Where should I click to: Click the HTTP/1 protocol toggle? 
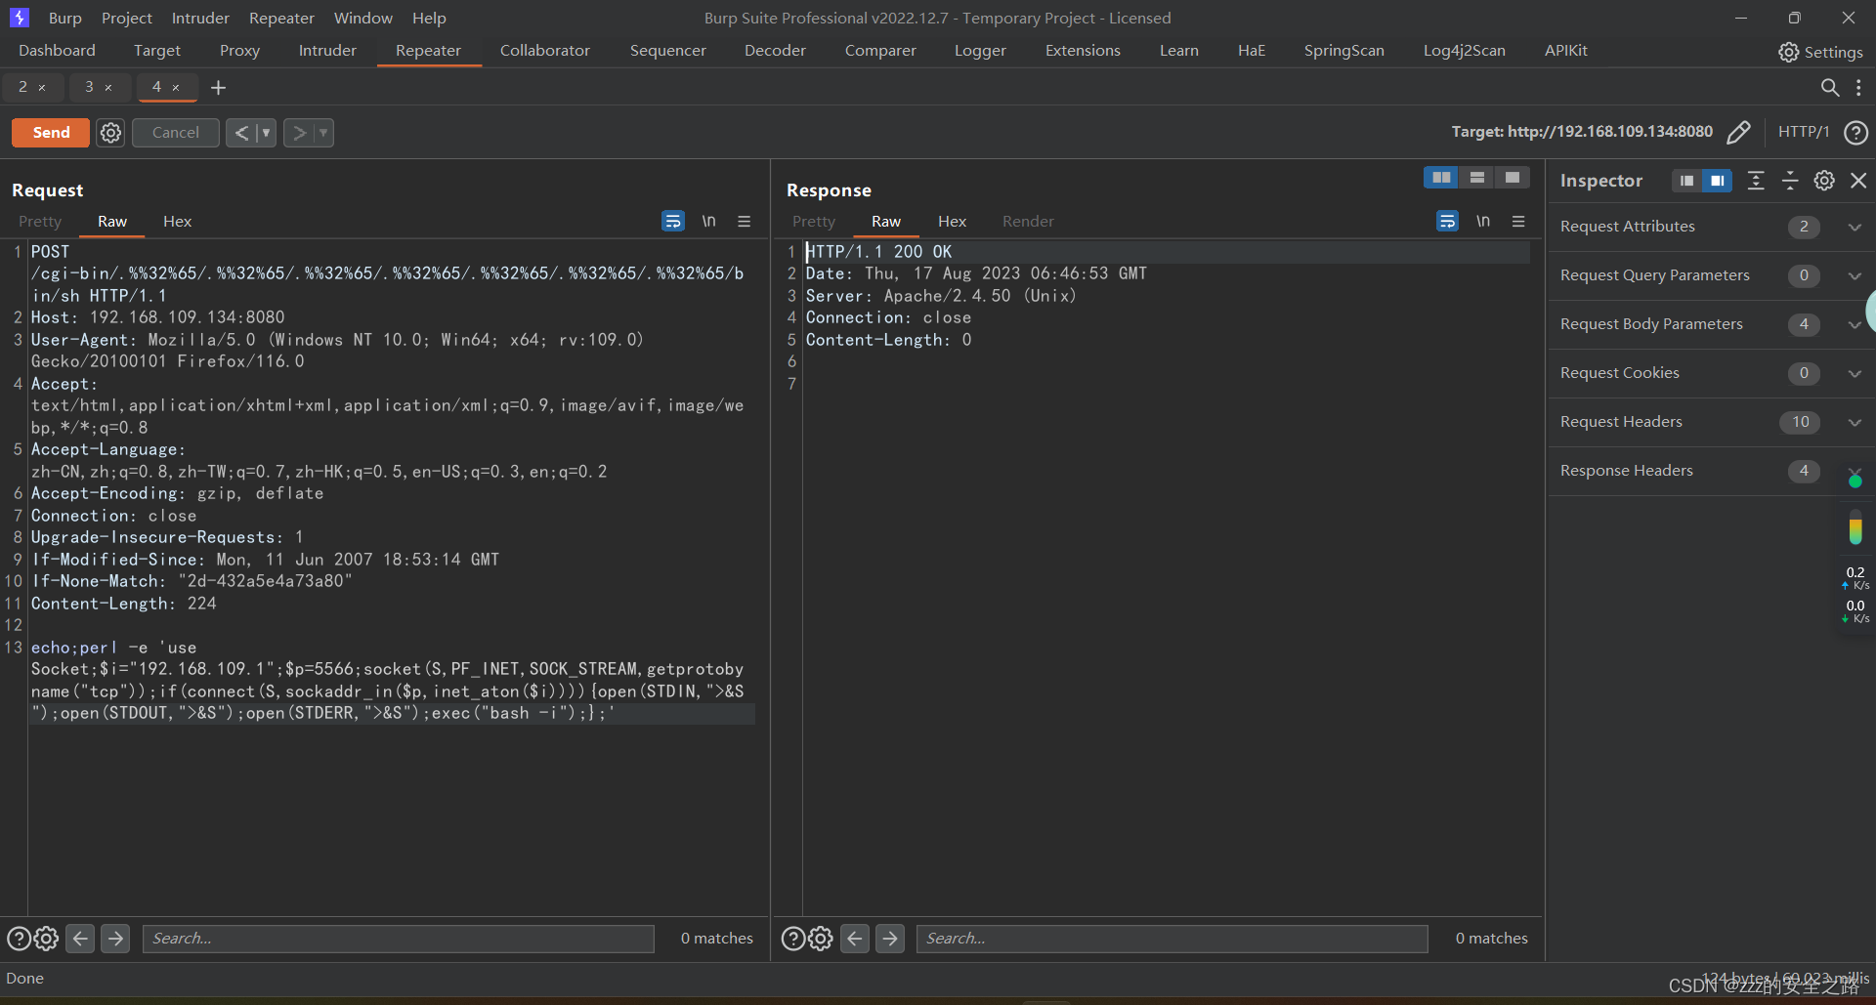click(x=1803, y=132)
